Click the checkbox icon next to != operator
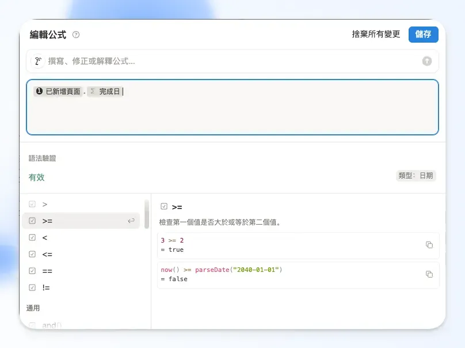 coord(32,288)
